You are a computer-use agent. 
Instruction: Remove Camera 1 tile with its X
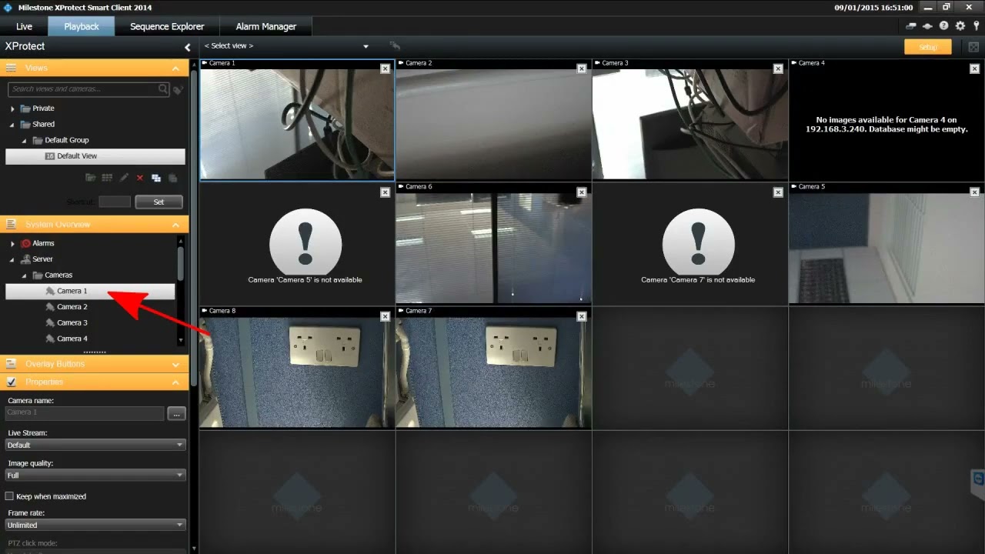[386, 68]
